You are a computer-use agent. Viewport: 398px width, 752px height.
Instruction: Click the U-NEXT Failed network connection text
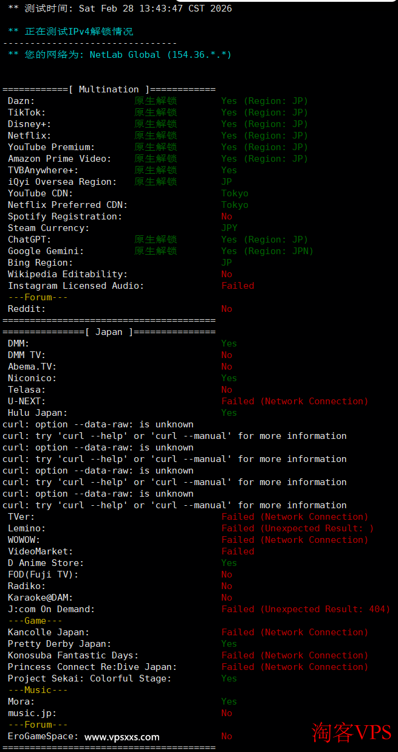tap(295, 401)
